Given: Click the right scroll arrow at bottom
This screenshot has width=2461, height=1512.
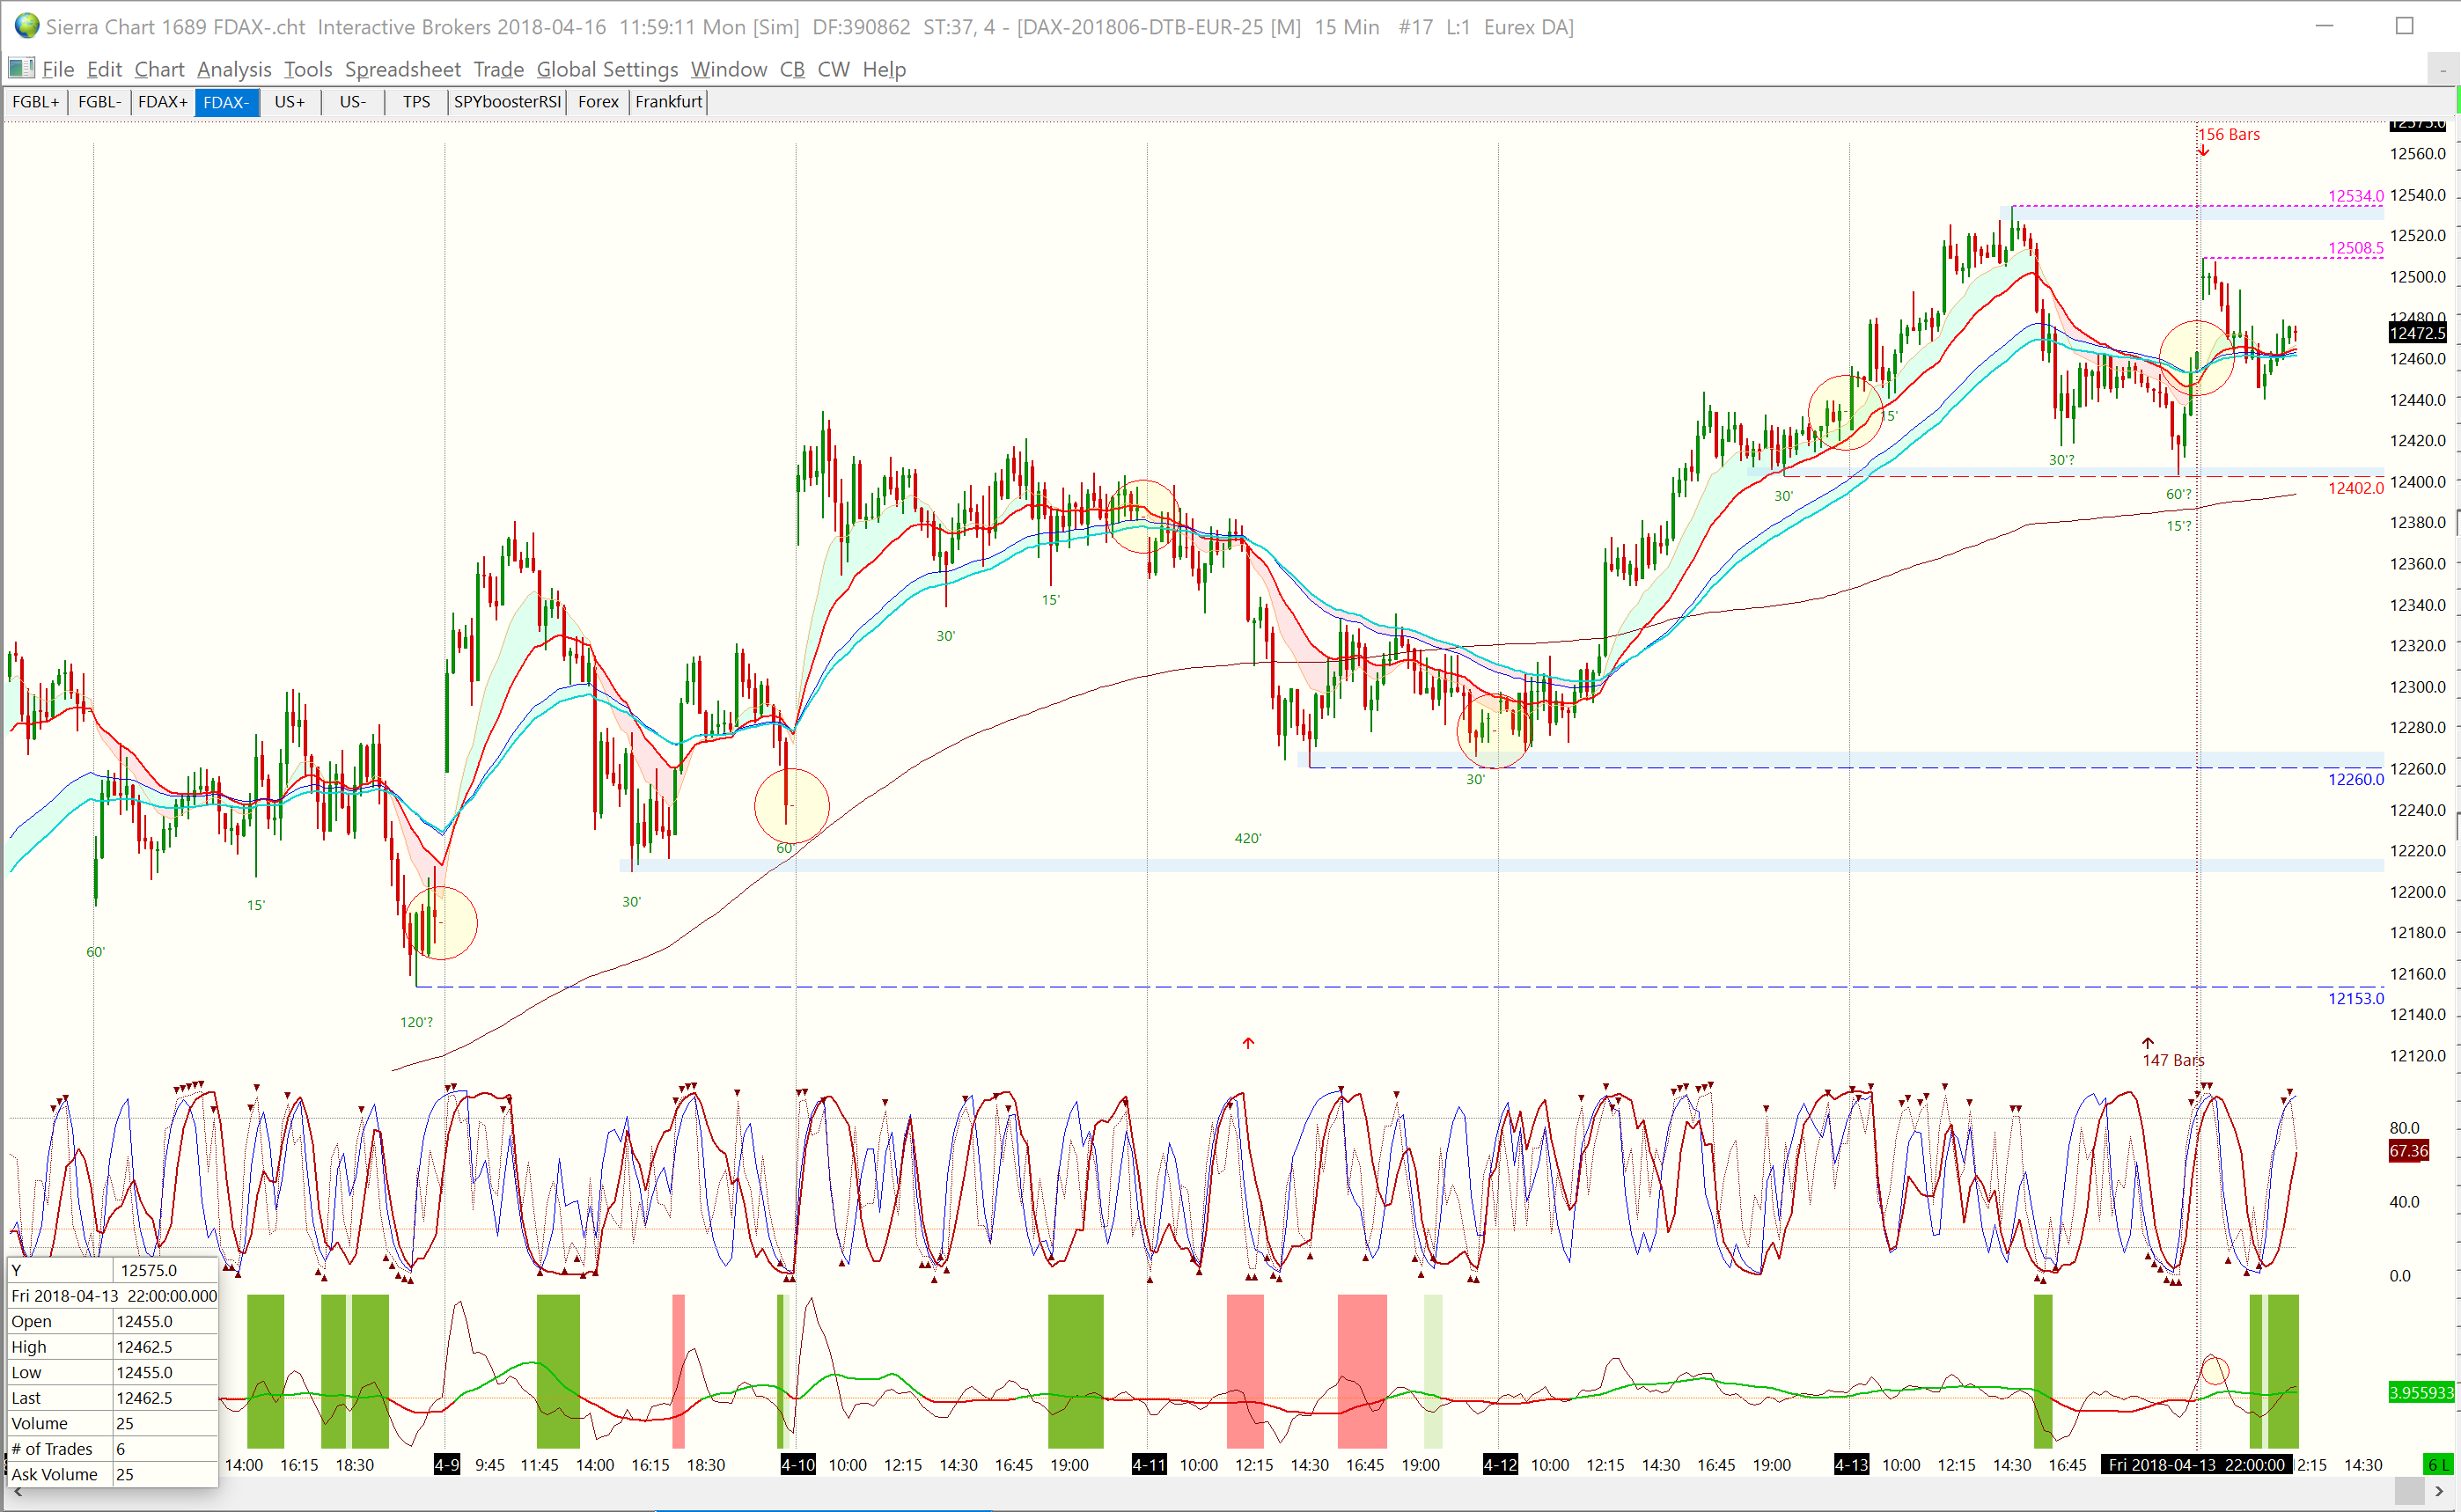Looking at the screenshot, I should coord(2439,1493).
